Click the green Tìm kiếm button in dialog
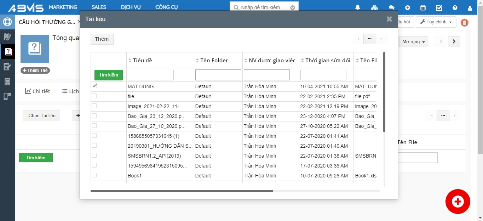This screenshot has height=221, width=483. tap(109, 75)
